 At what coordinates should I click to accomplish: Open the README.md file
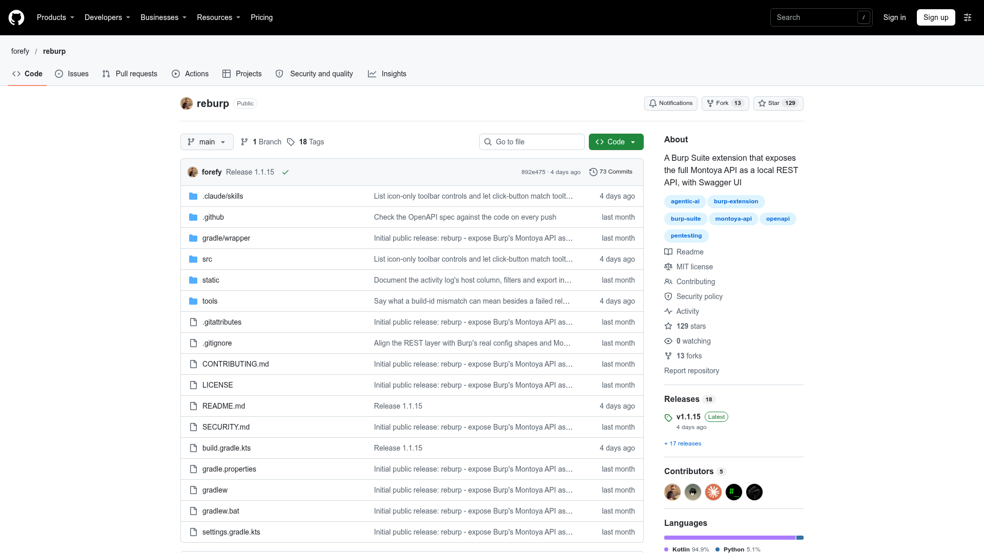coord(223,406)
